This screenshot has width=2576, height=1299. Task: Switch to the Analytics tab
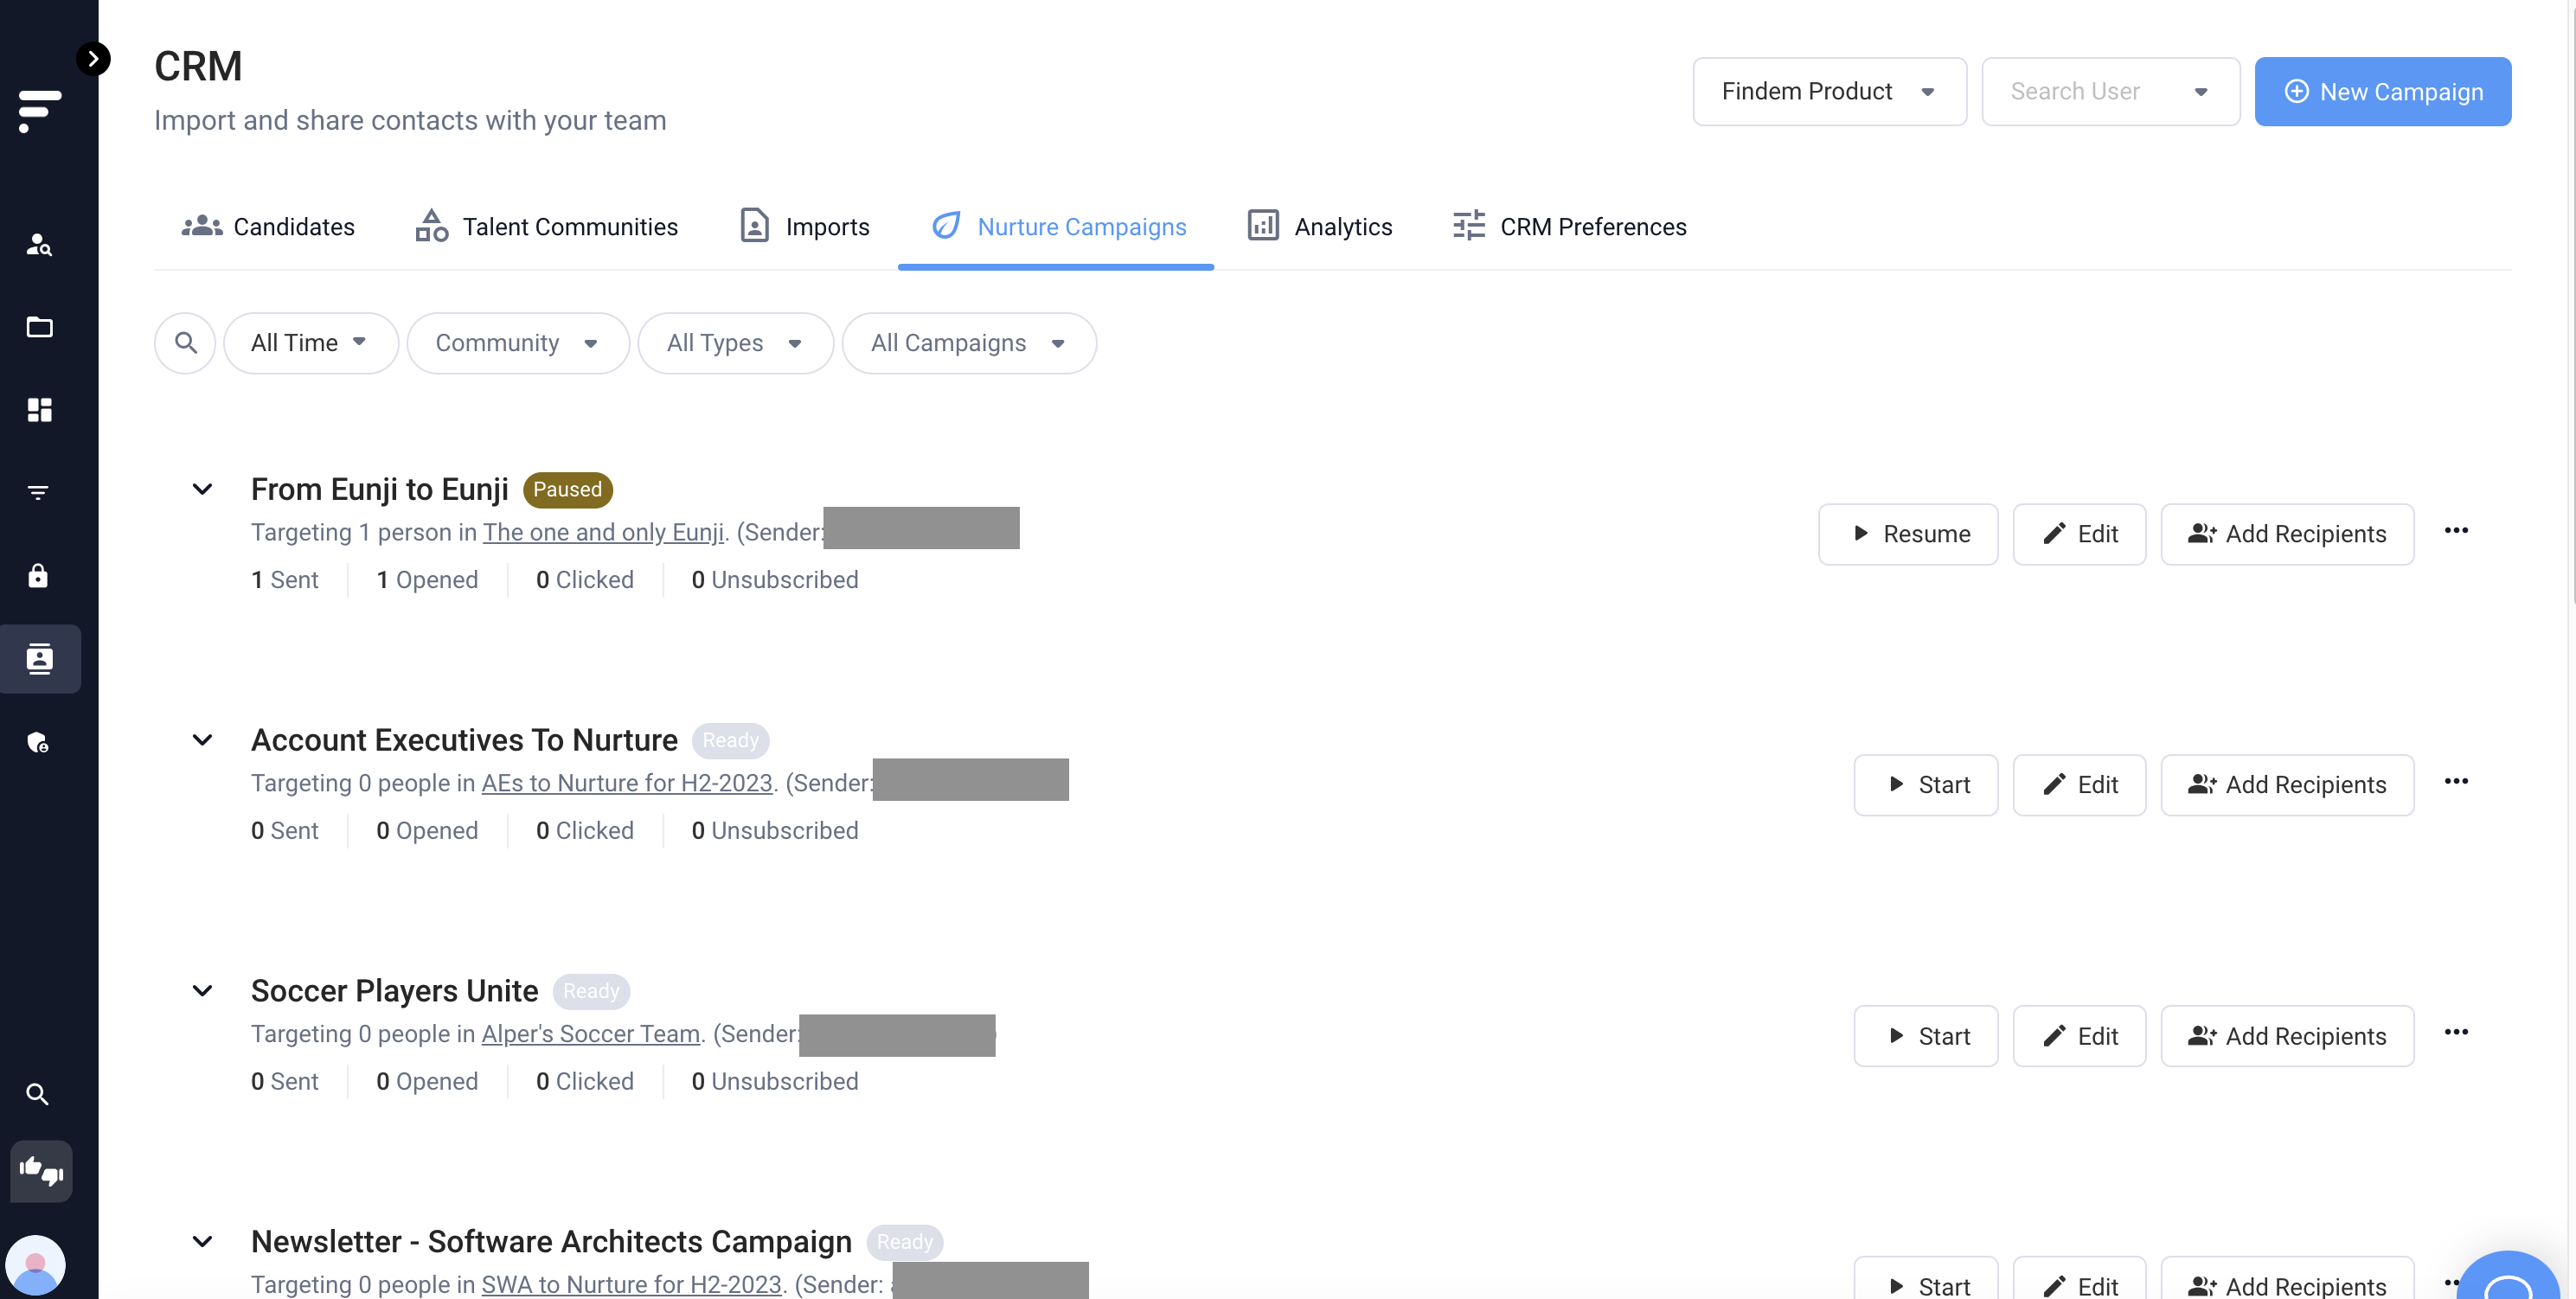(1319, 227)
